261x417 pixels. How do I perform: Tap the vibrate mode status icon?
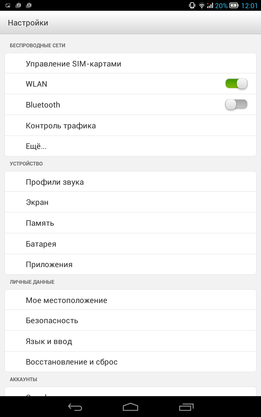192,6
